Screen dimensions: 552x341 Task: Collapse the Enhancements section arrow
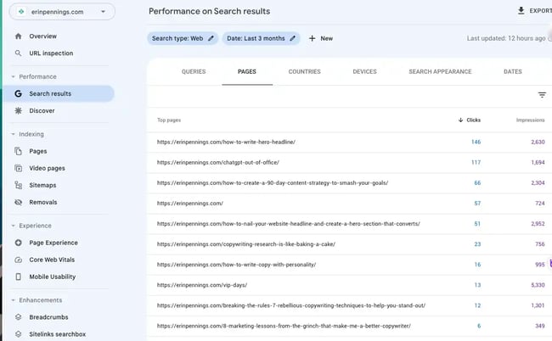click(x=13, y=300)
